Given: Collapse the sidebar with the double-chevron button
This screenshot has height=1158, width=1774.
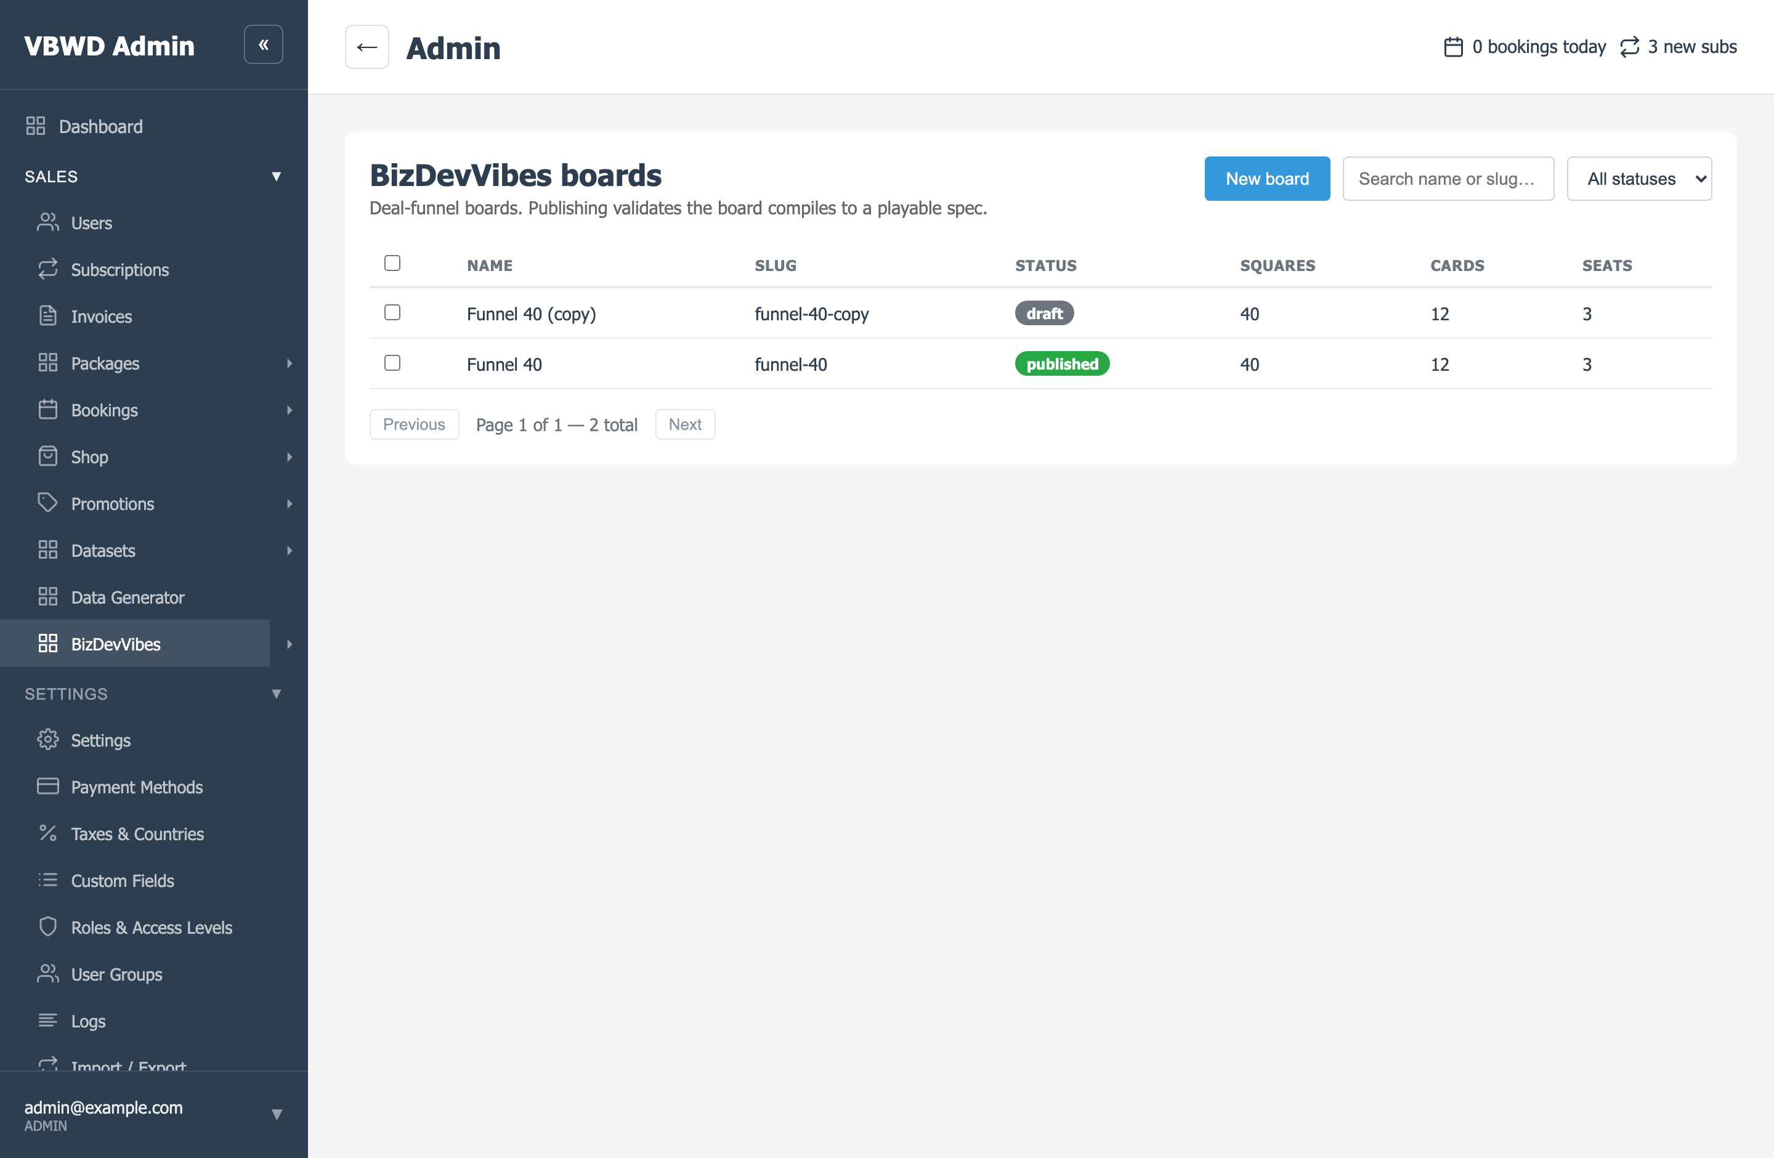Looking at the screenshot, I should click(x=263, y=45).
